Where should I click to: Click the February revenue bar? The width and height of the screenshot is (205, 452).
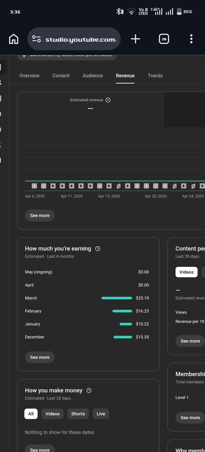coord(122,311)
